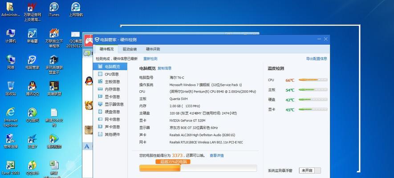Open 内存信息 in the sidebar
Image resolution: width=394 pixels, height=178 pixels.
click(x=110, y=89)
